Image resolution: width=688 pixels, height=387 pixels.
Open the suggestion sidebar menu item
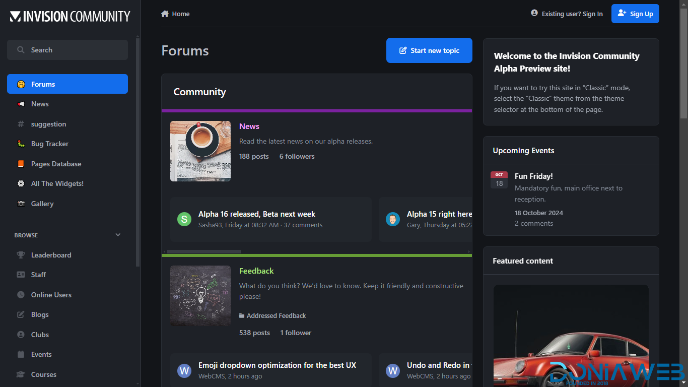(x=67, y=124)
